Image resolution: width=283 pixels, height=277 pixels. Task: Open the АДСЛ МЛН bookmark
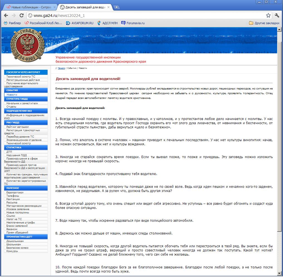point(107,23)
